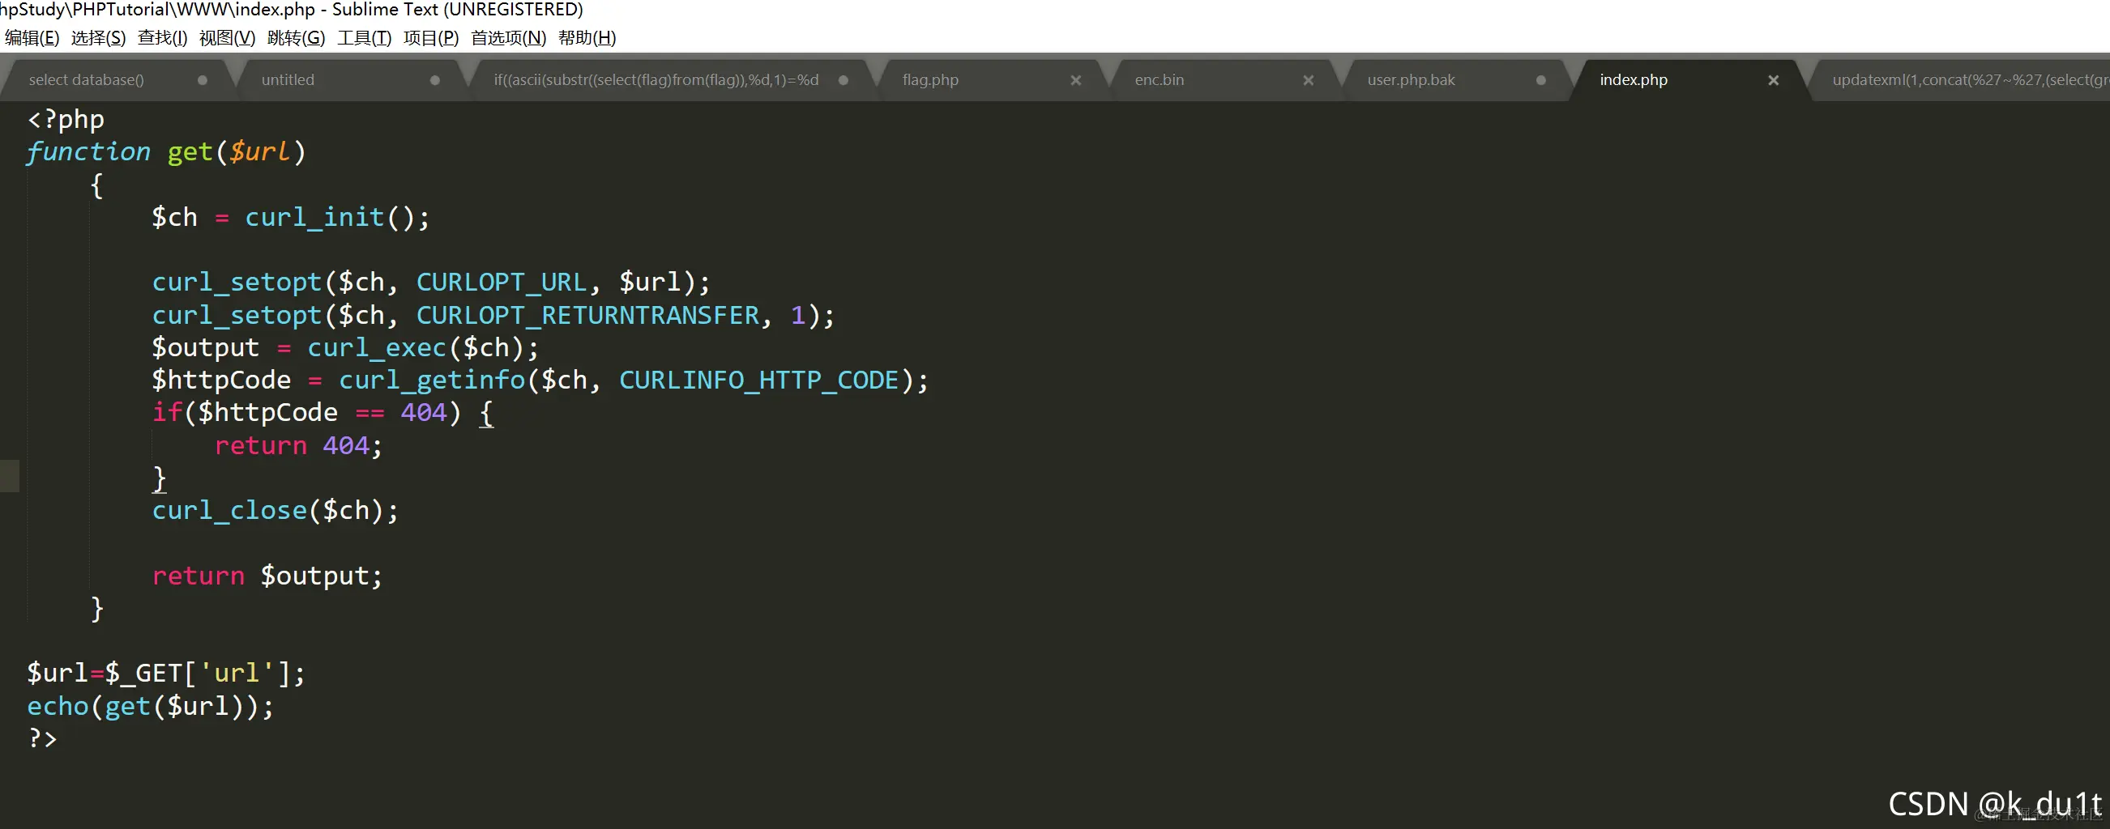Screen dimensions: 2110x829
Task: Open the 工具(T) menu
Action: [x=364, y=37]
